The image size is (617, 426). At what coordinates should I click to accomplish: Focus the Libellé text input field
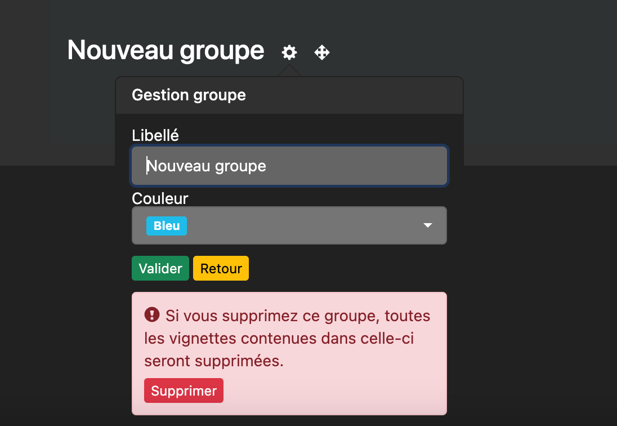point(289,166)
